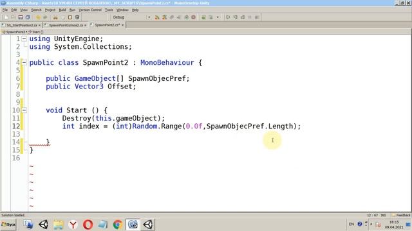Open the Help menu

135,10
